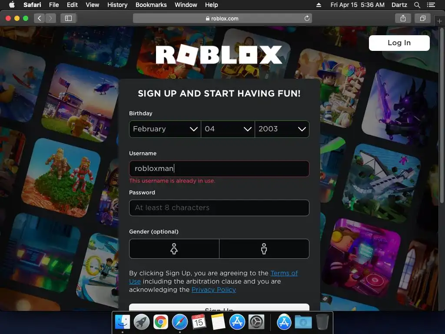Open Notification Center list icon

click(x=431, y=5)
